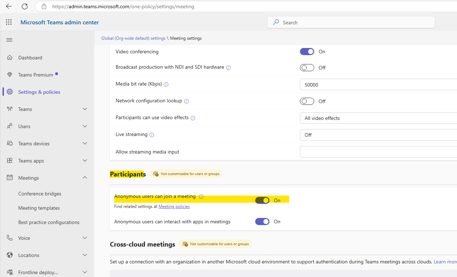Enable Broadcast production with NDI toggle
457x277 pixels.
click(307, 68)
